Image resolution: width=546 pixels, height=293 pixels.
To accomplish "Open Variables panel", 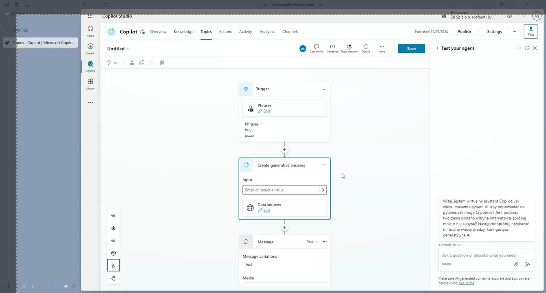I will pyautogui.click(x=332, y=48).
